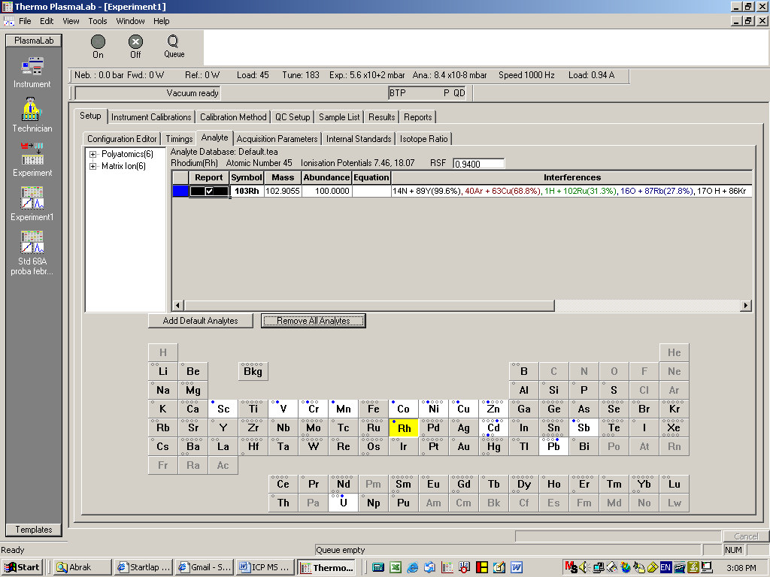Click the analyte table horizontal scrollbar thumb
Viewport: 770px width, 577px height.
coord(369,305)
